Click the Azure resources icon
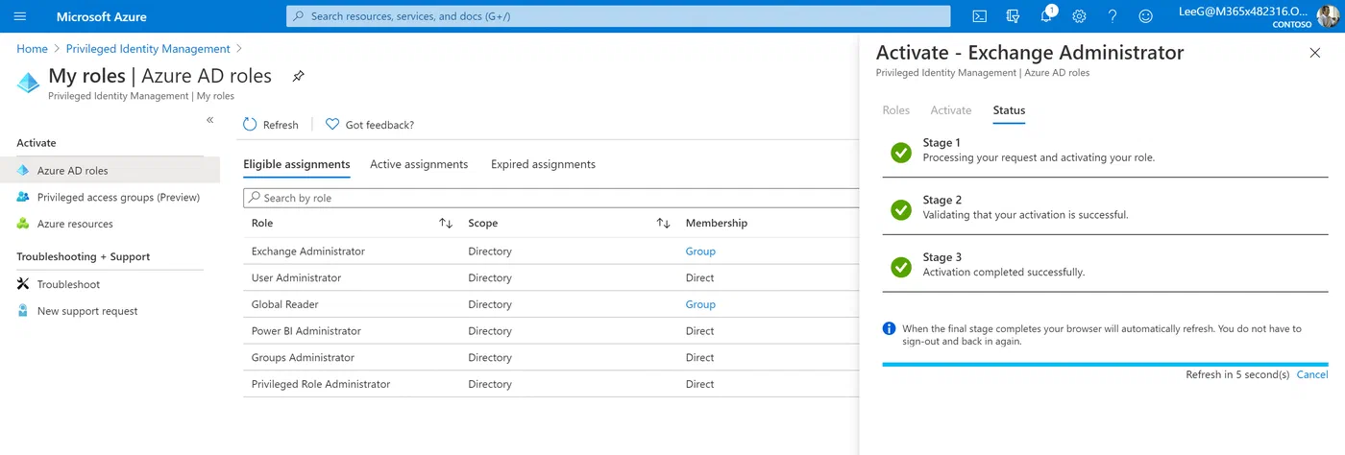This screenshot has height=455, width=1345. (23, 224)
